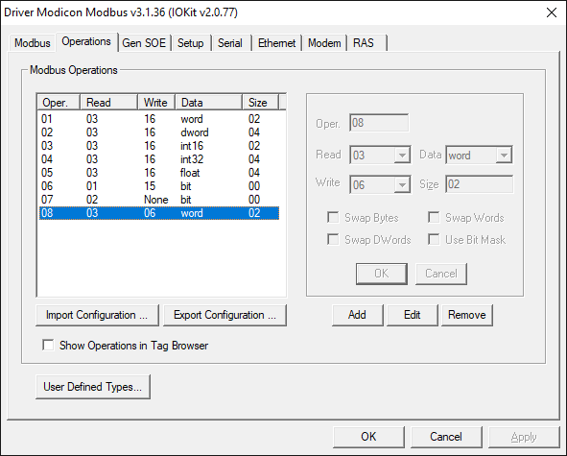Select the Operations tab
The width and height of the screenshot is (567, 456).
[86, 41]
